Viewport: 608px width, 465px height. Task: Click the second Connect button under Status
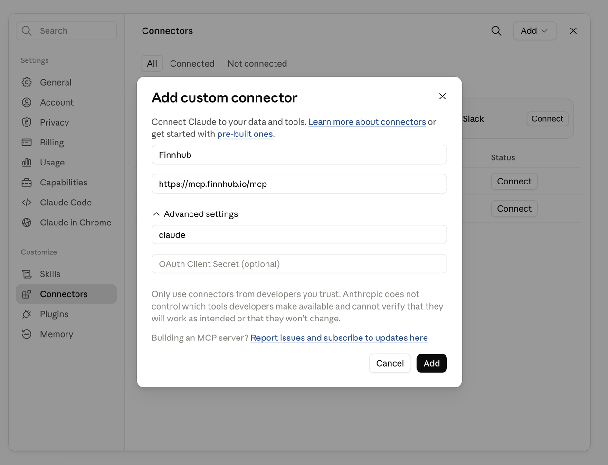pyautogui.click(x=514, y=208)
